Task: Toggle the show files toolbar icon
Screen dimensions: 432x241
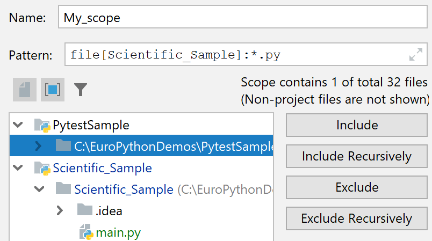Action: [x=25, y=90]
